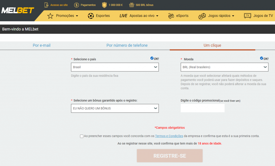Expand the Promoções dropdown arrow

pyautogui.click(x=77, y=16)
